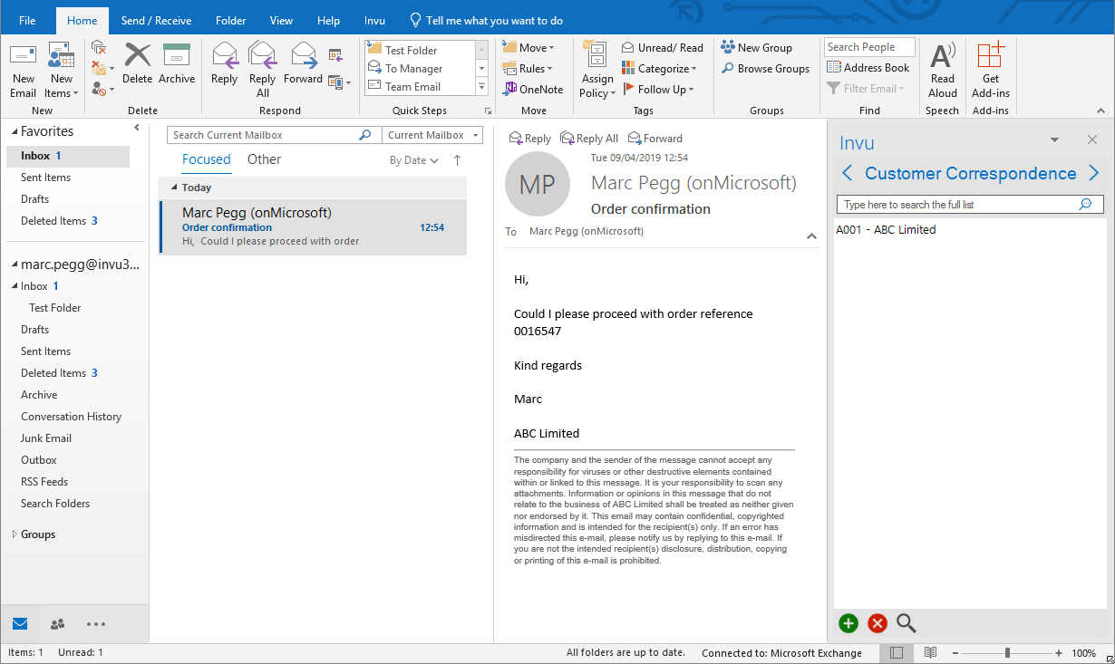
Task: Open more navigation options (ellipsis)
Action: click(96, 624)
